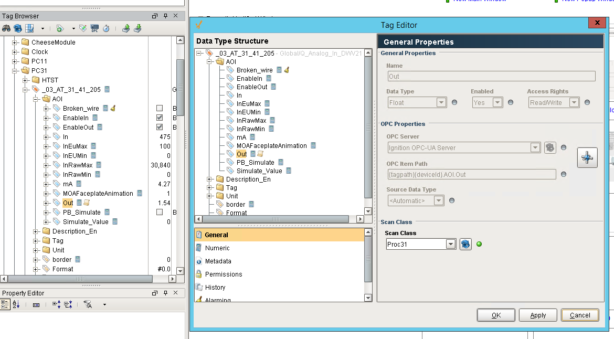The image size is (614, 339).
Task: Click the export tags green down-arrow icon
Action: (x=137, y=28)
